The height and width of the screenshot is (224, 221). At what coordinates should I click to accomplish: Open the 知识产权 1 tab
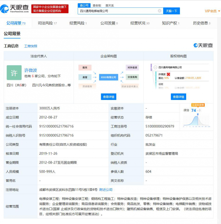[x=171, y=23]
